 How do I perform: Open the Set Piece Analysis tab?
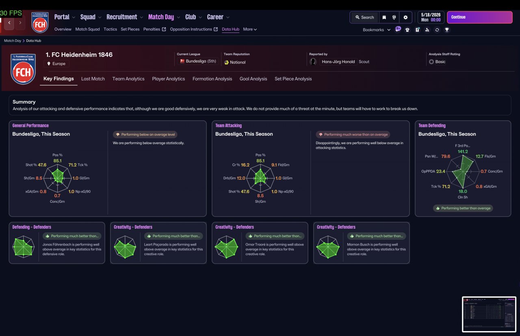click(x=293, y=79)
